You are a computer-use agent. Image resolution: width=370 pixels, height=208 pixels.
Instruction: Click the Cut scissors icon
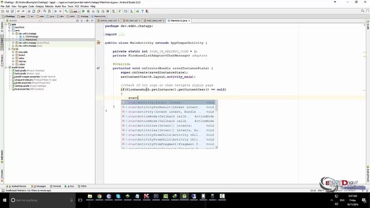click(x=29, y=12)
